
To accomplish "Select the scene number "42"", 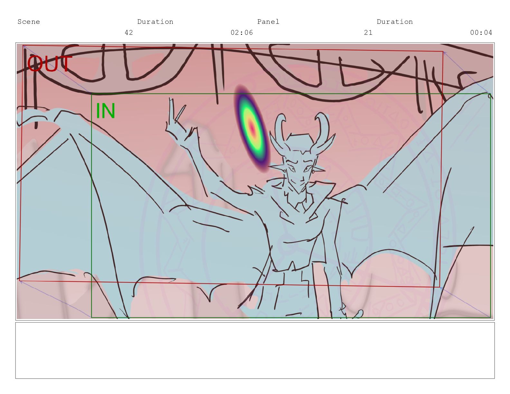I will click(129, 33).
